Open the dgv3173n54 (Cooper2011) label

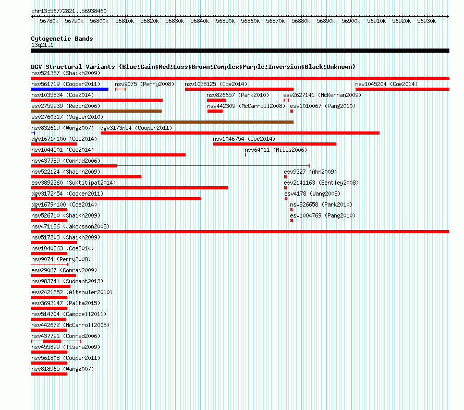click(136, 128)
